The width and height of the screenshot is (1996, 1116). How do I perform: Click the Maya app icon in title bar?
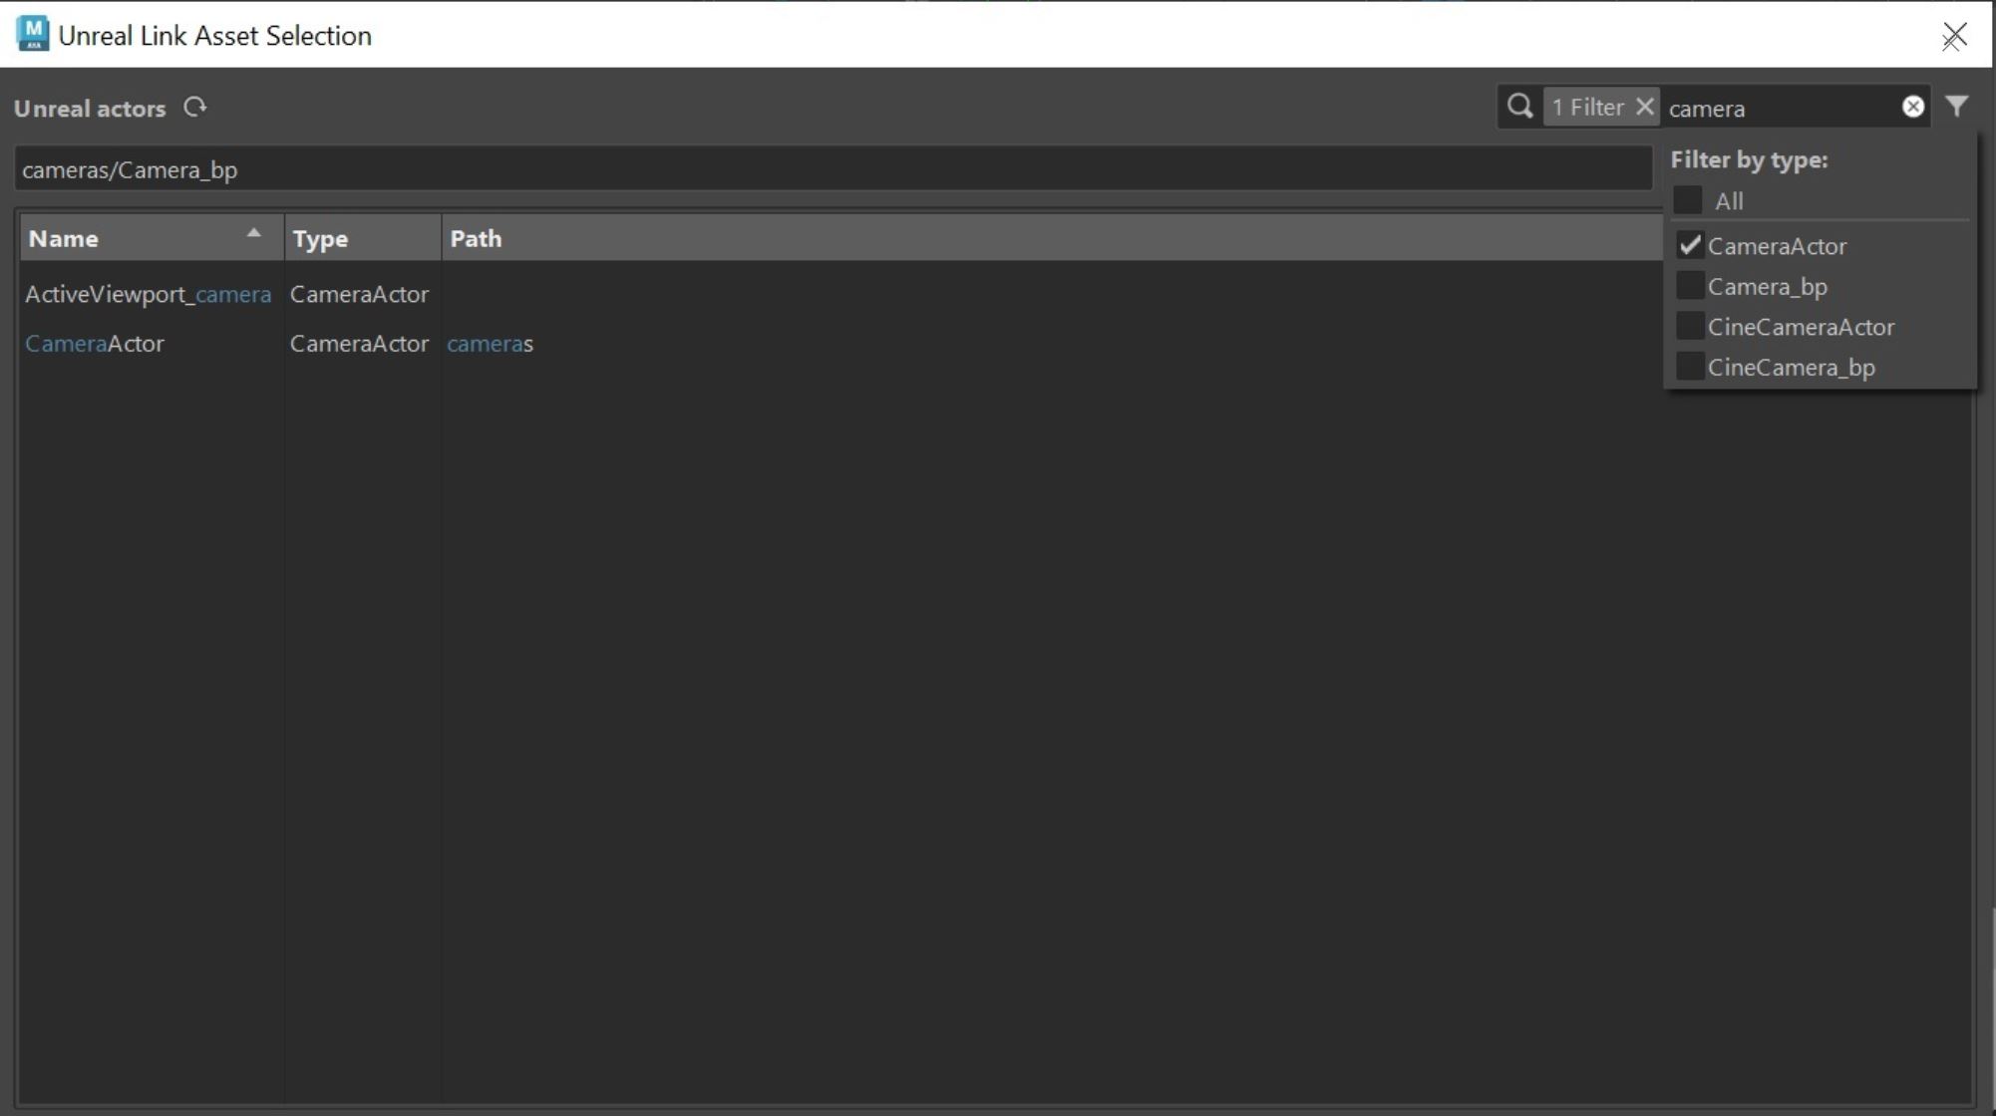click(32, 34)
